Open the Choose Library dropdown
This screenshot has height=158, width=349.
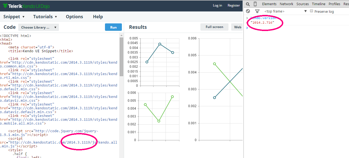pyautogui.click(x=38, y=27)
